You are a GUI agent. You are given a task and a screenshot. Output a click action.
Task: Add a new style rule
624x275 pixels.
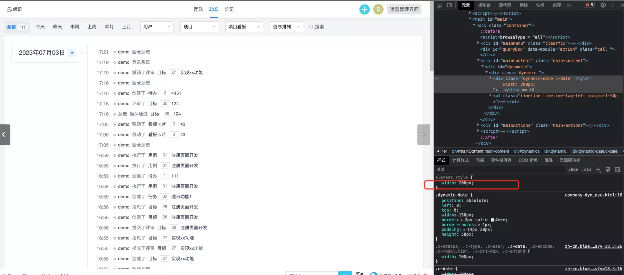598,170
